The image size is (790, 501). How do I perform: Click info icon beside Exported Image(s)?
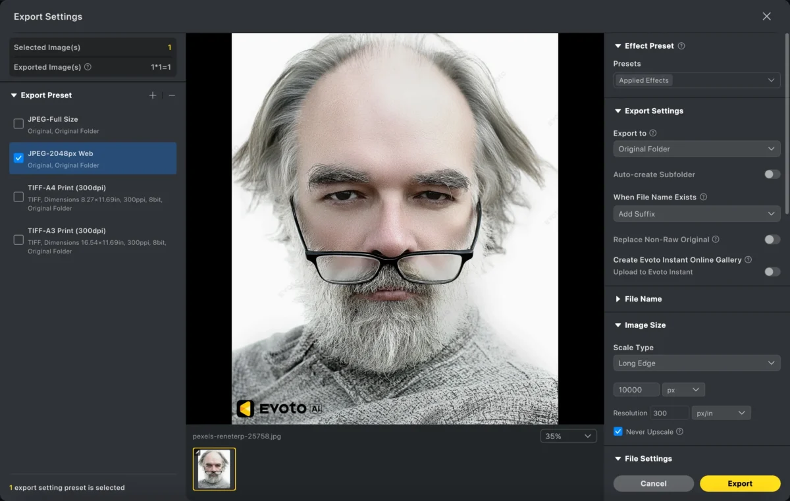click(x=88, y=67)
